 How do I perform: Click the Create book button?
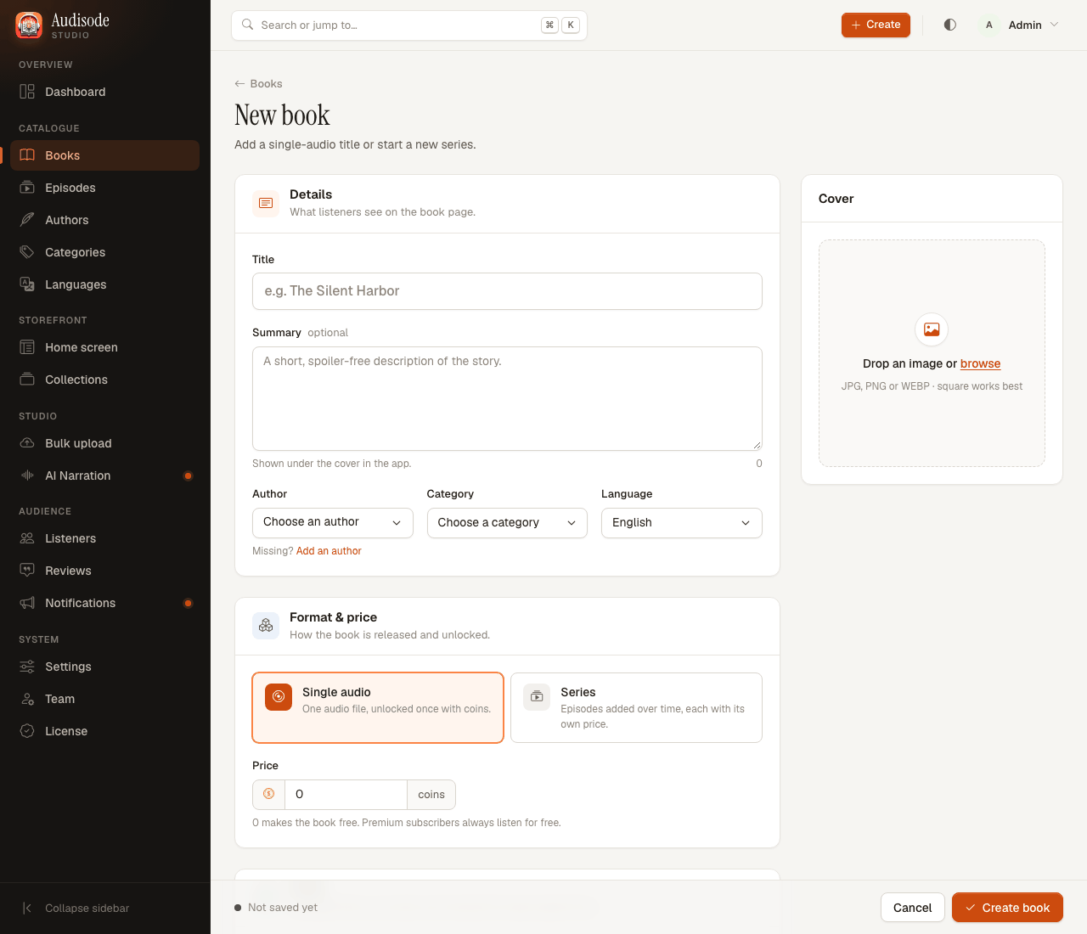coord(1007,908)
